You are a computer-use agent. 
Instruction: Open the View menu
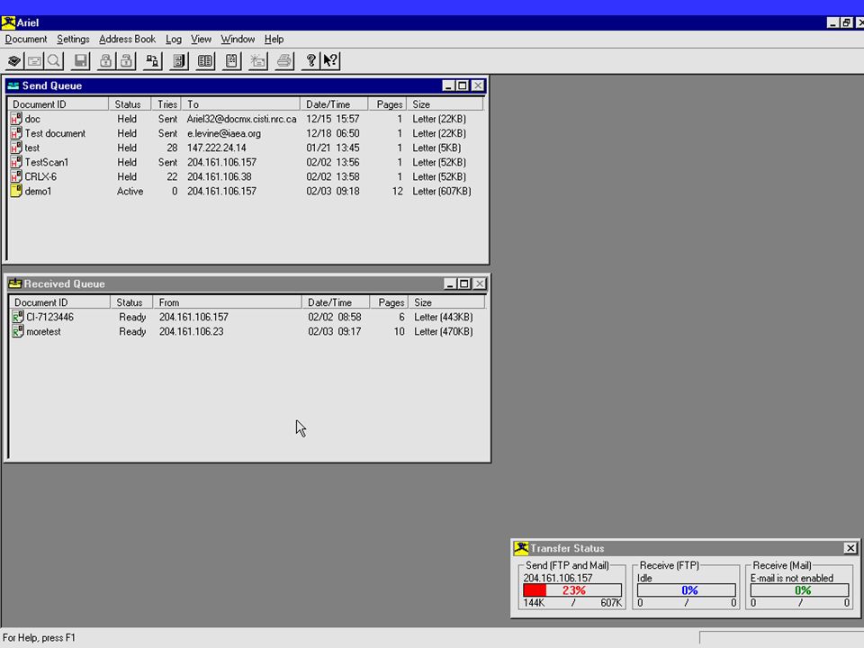pyautogui.click(x=201, y=39)
